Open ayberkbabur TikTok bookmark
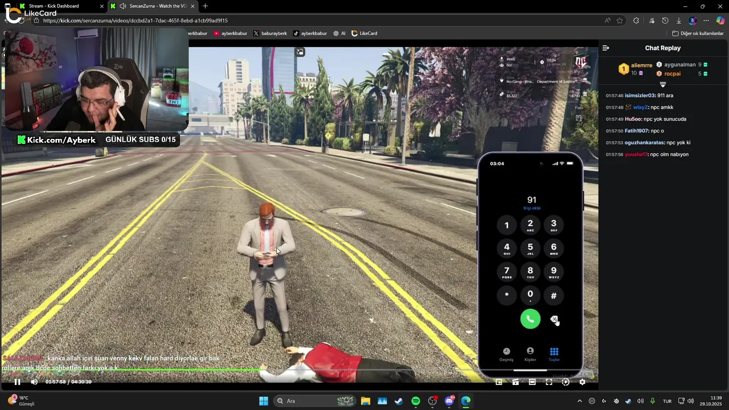Viewport: 729px width, 410px height. [x=310, y=34]
